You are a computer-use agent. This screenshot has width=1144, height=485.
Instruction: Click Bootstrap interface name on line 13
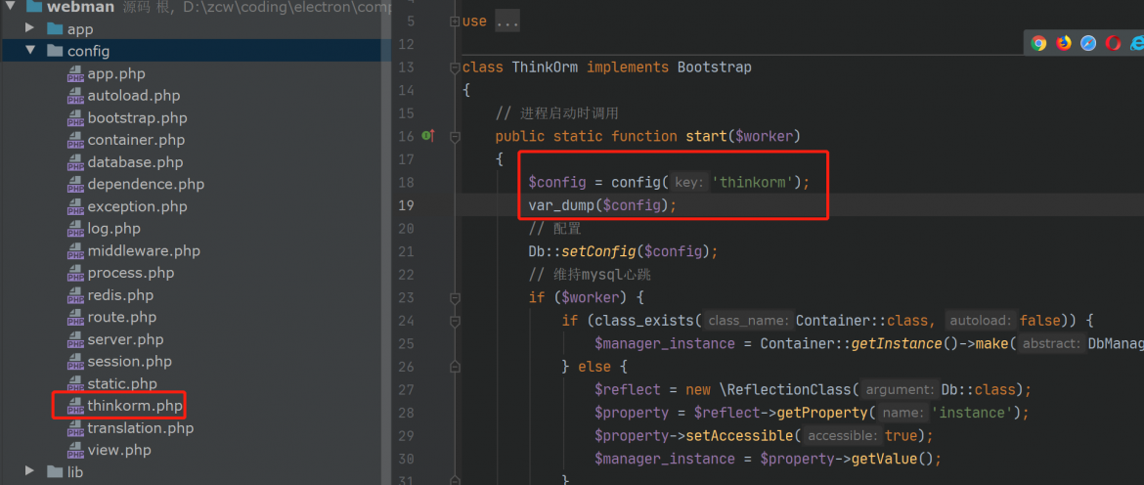tap(715, 67)
